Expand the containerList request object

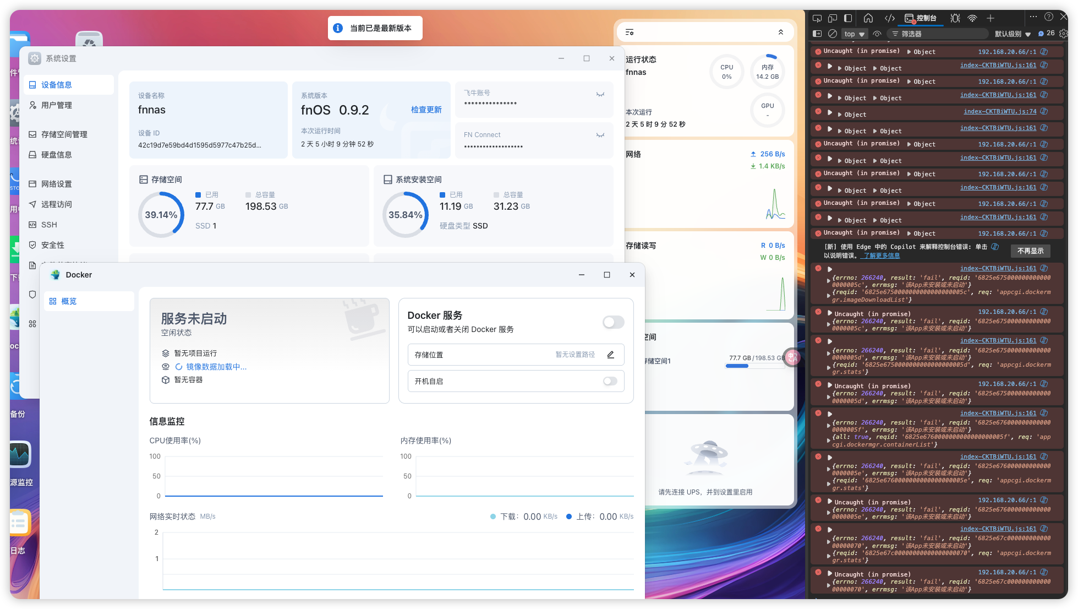coord(829,441)
